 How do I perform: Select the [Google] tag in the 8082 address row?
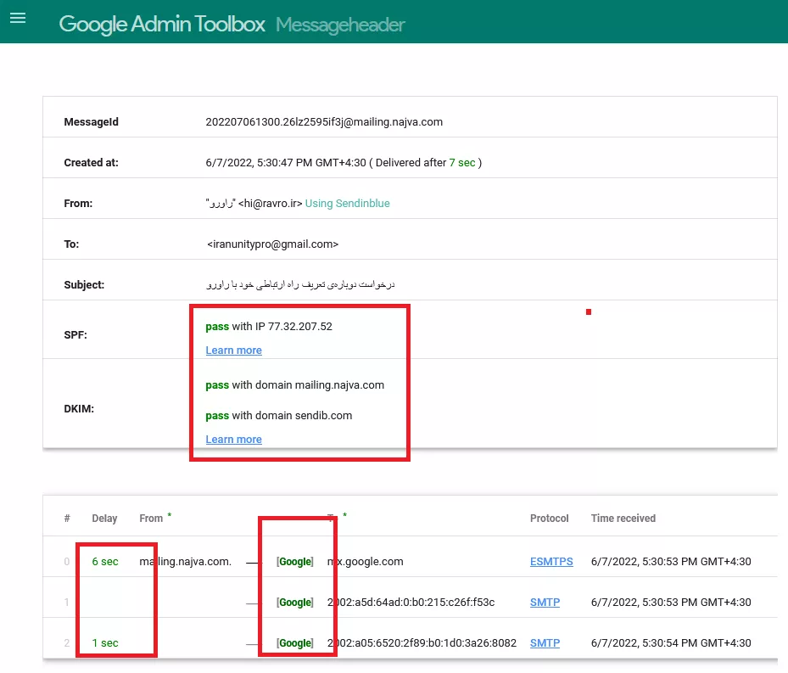coord(295,642)
